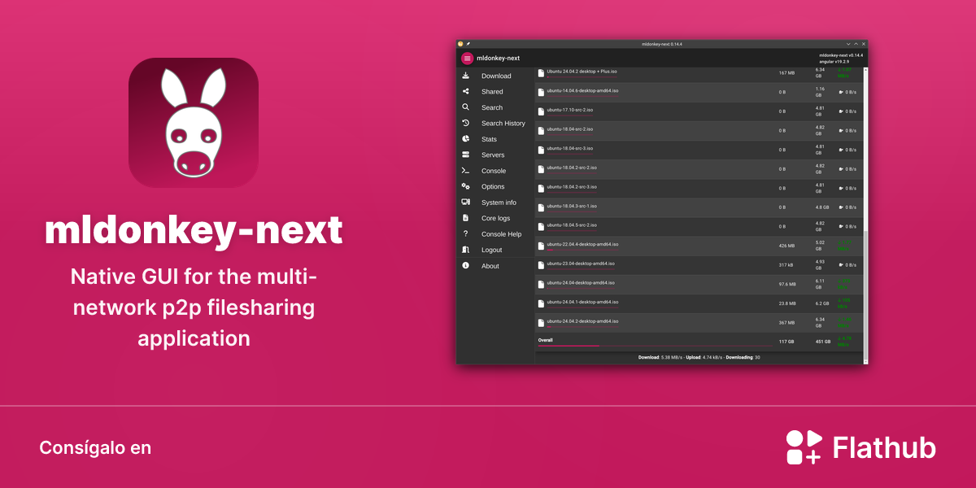Click file icon of ubuntu-18.04.2-src-2.iso
This screenshot has height=488, width=976.
(x=541, y=168)
